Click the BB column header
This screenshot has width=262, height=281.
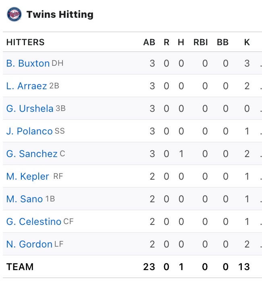click(x=222, y=42)
